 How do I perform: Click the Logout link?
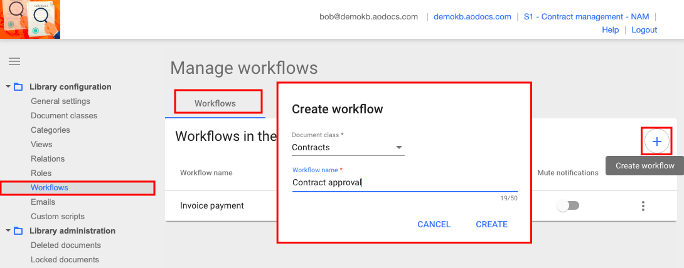[x=644, y=30]
